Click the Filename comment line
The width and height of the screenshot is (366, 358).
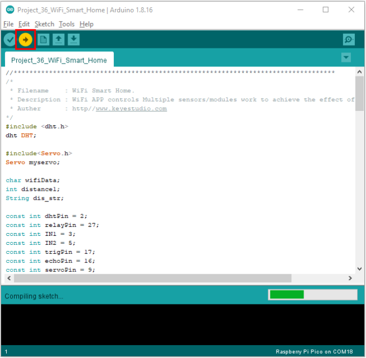point(72,91)
